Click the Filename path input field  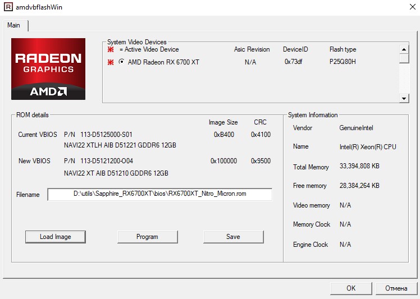pos(160,194)
